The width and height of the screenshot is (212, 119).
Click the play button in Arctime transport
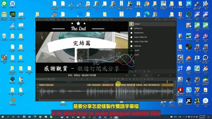point(82,79)
